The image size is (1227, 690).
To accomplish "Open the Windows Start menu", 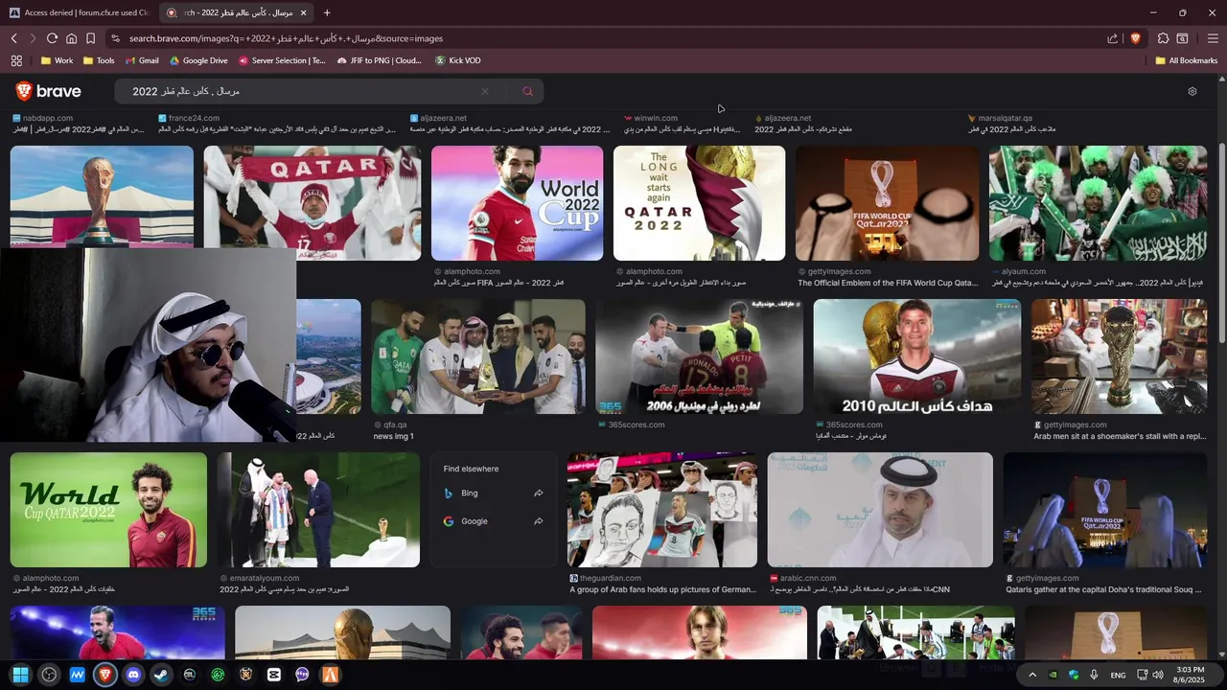I will 20,675.
